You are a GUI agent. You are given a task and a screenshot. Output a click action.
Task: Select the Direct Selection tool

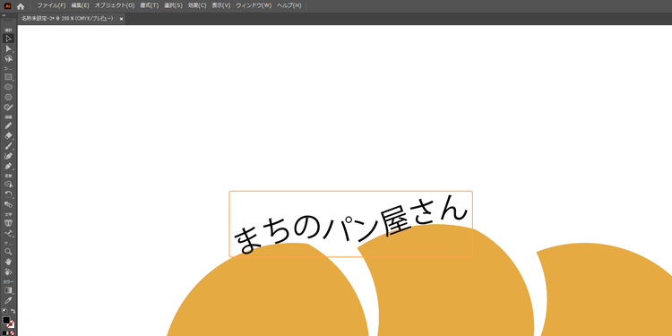pos(8,48)
